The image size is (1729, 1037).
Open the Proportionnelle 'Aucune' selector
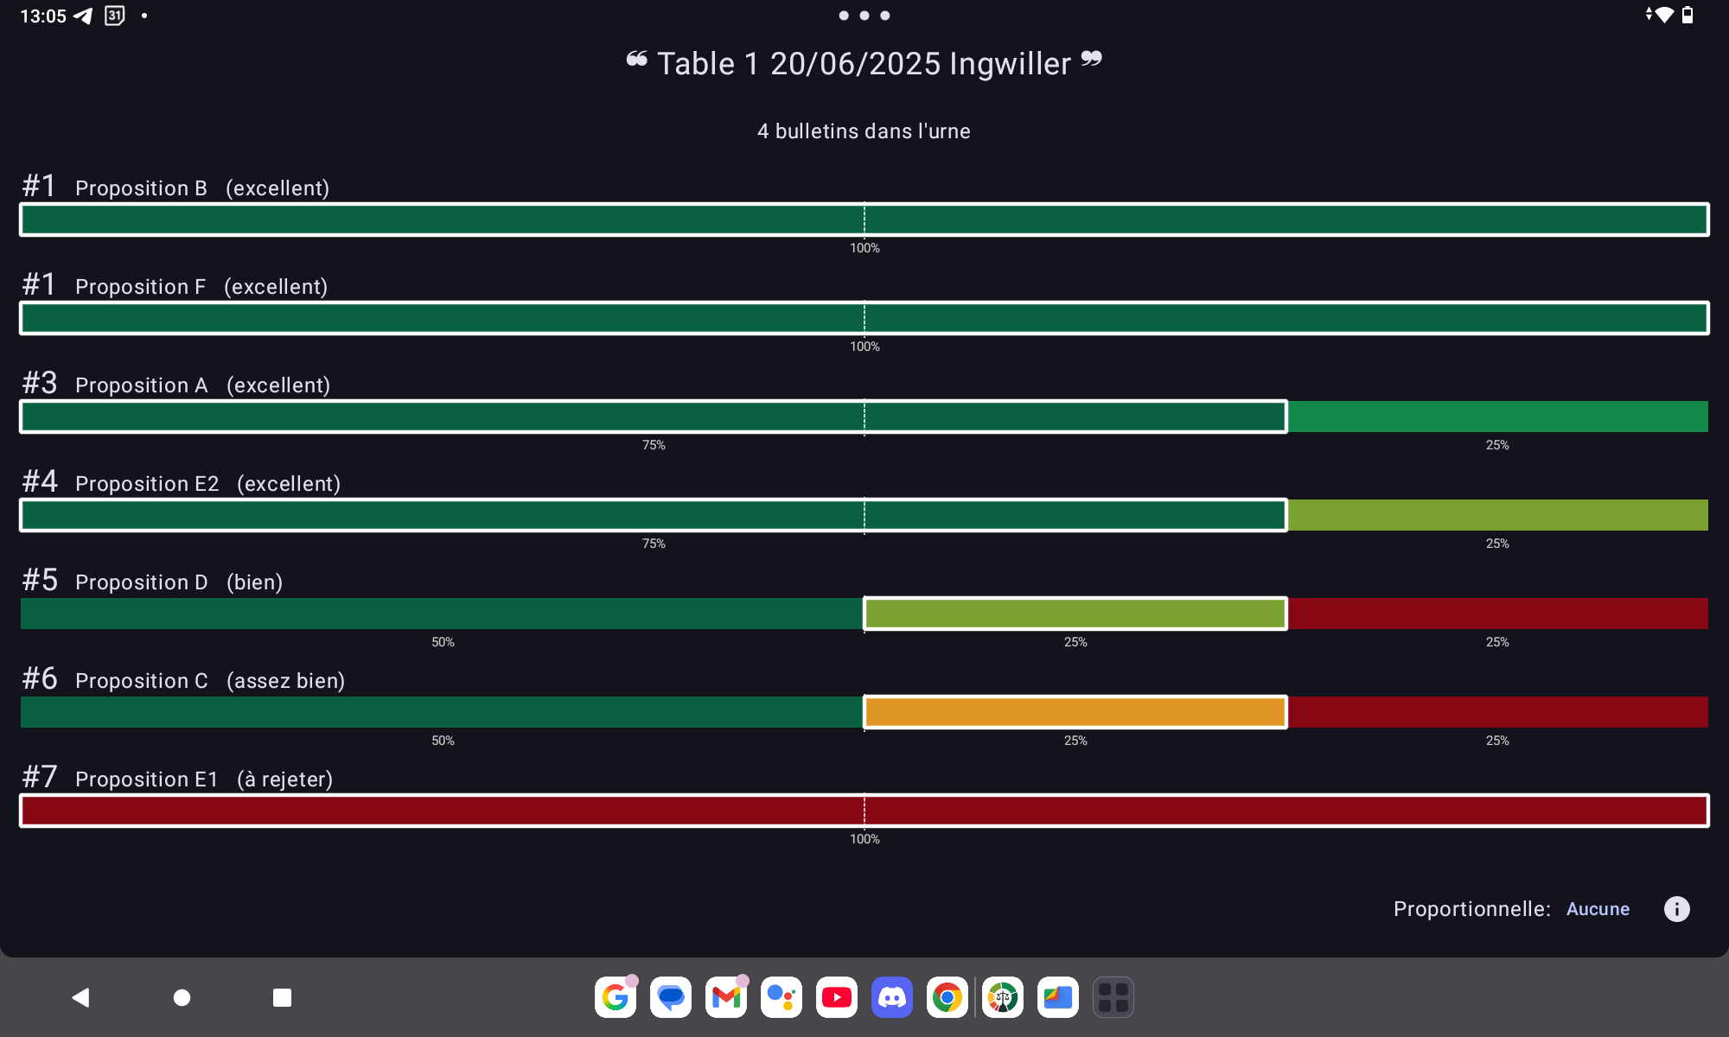tap(1598, 909)
